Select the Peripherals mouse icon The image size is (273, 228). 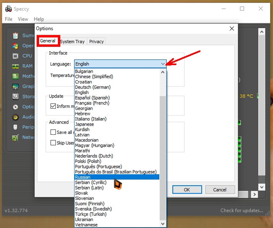(15, 127)
